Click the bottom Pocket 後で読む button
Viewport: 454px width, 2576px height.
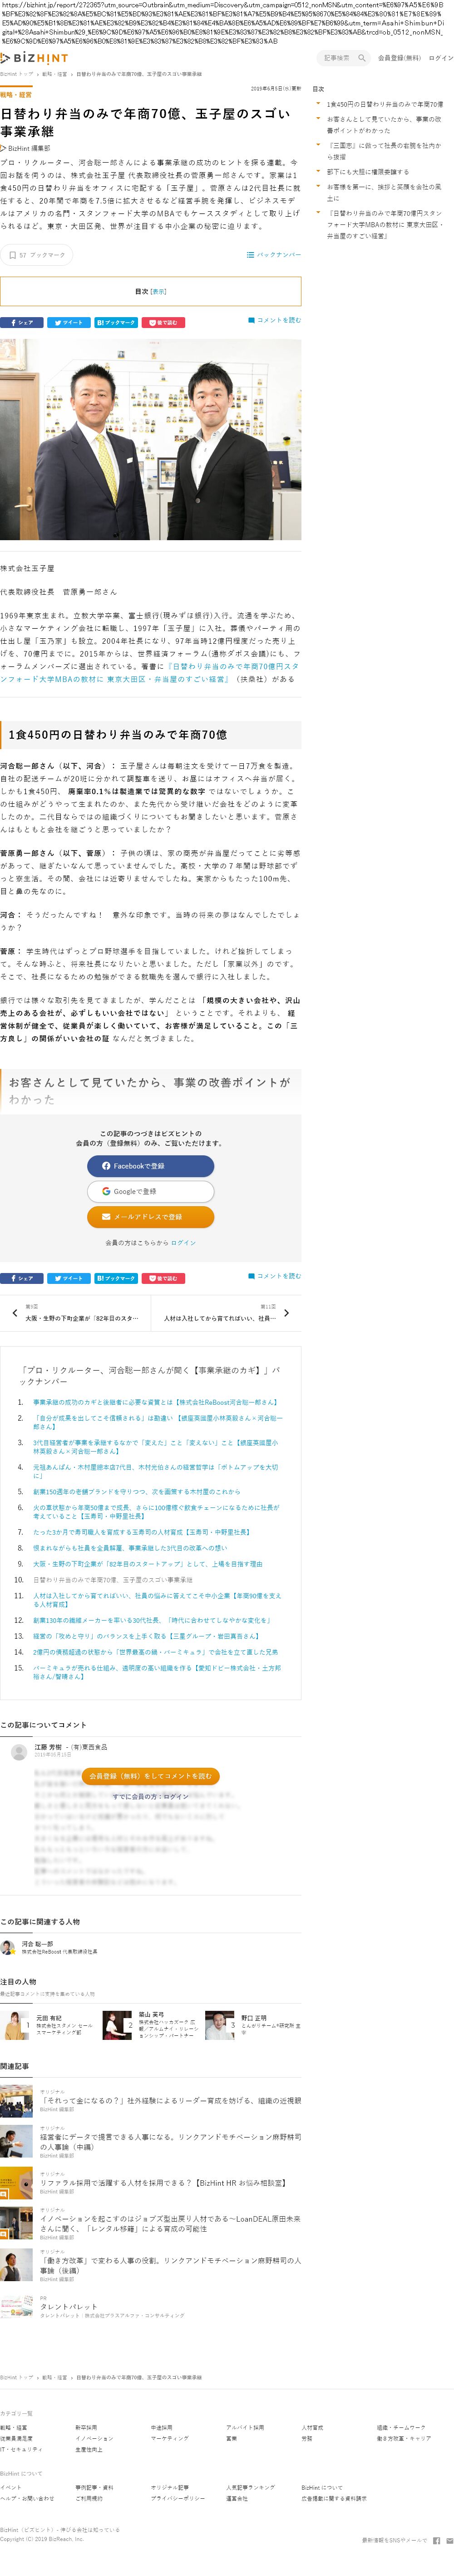pyautogui.click(x=162, y=1278)
